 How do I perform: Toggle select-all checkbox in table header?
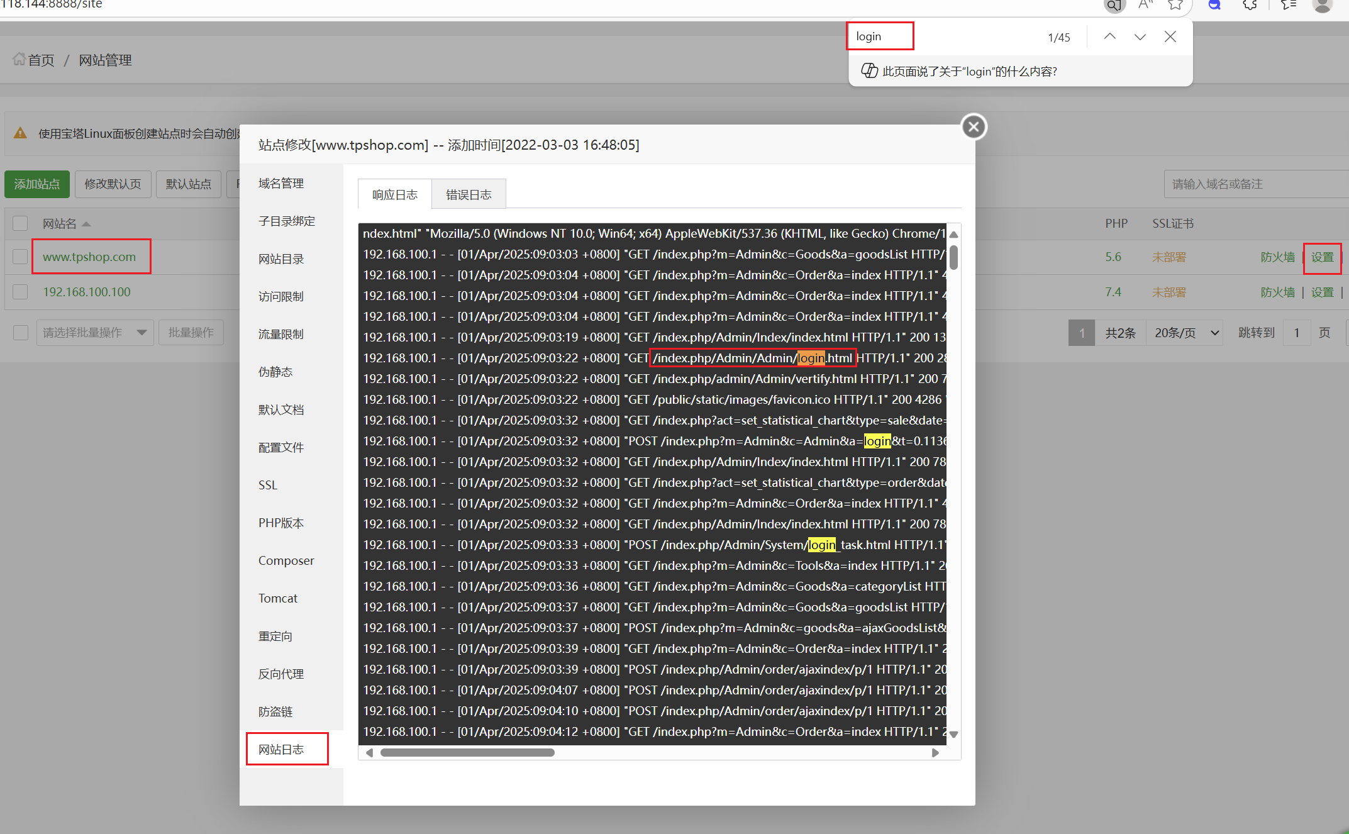tap(20, 223)
